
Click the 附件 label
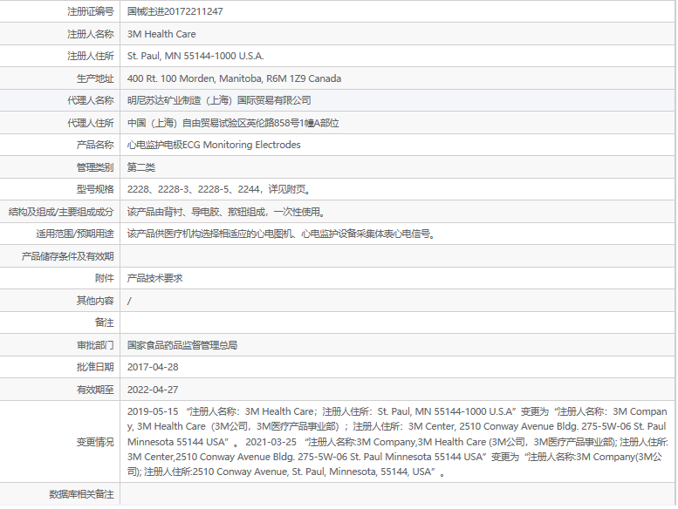(x=104, y=278)
